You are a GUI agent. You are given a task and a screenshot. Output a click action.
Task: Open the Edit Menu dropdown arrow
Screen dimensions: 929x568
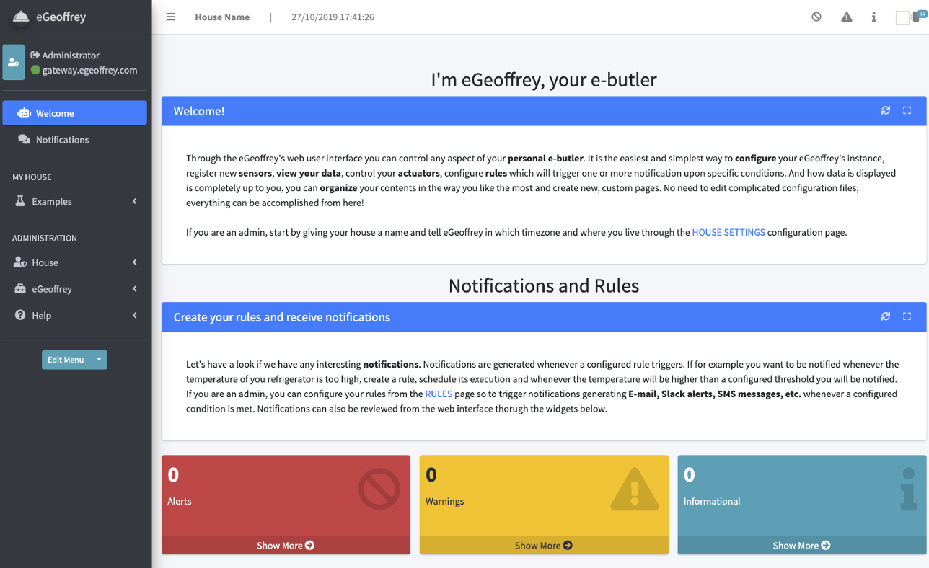coord(100,360)
